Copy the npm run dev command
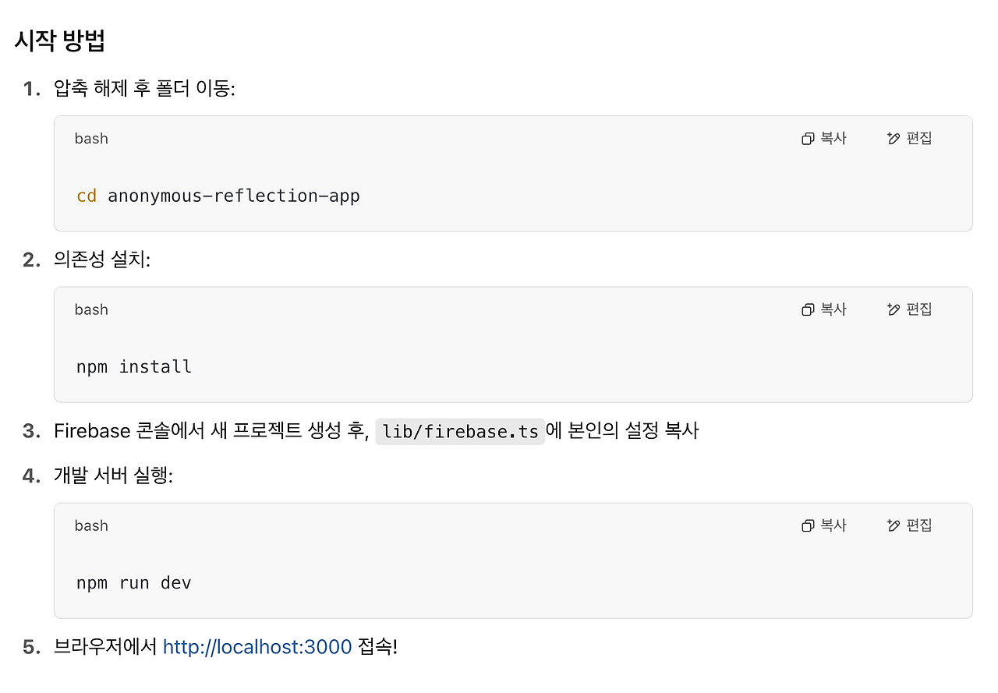This screenshot has width=998, height=693. coord(824,526)
